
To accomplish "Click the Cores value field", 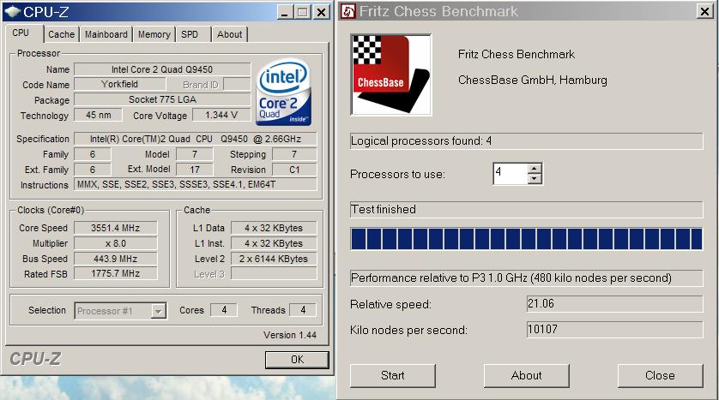I will (x=224, y=310).
